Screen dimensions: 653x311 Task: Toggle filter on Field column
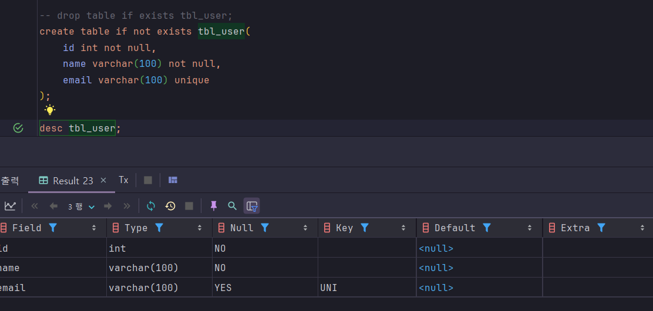53,228
